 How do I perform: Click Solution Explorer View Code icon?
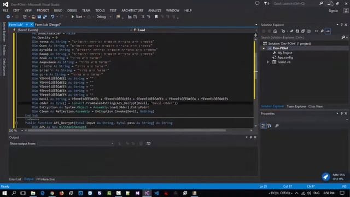click(316, 31)
